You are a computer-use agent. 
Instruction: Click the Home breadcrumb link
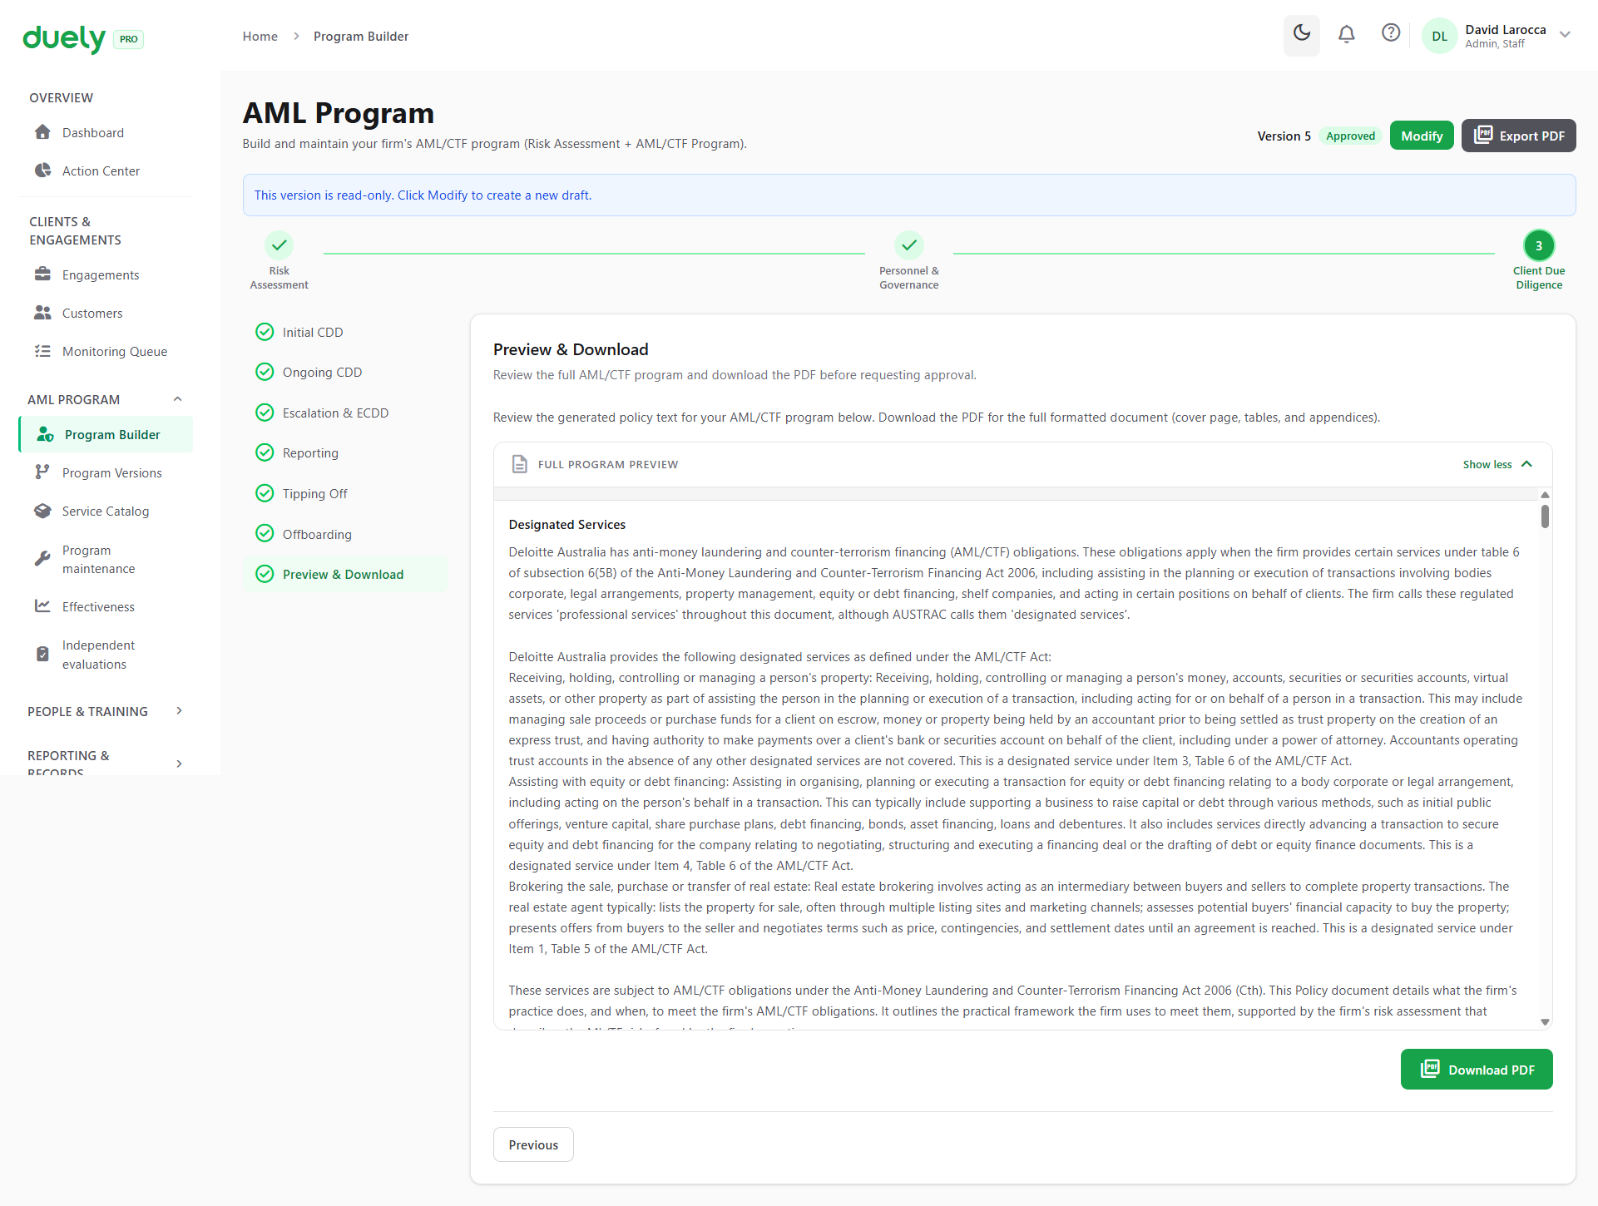260,36
